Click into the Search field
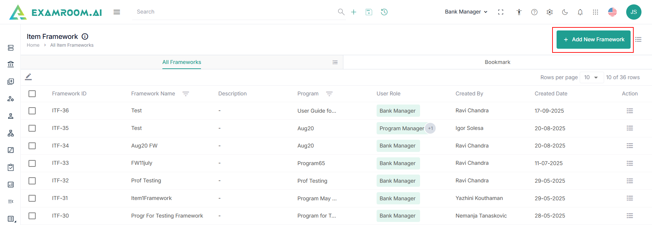Viewport: 652px width, 225px height. click(x=234, y=12)
